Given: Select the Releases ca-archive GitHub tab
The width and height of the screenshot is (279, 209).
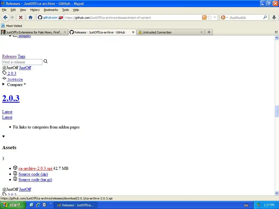Looking at the screenshot, I should [102, 32].
